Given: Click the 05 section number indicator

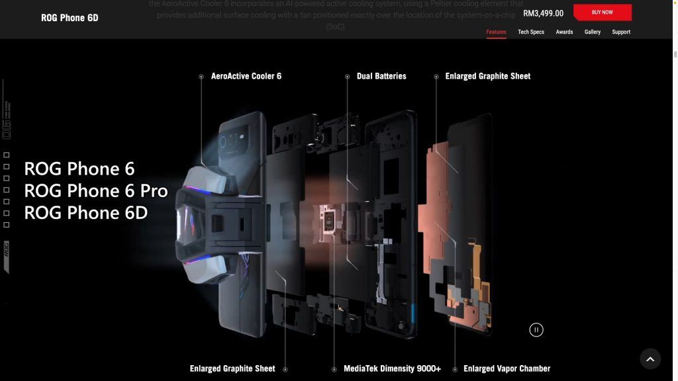Looking at the screenshot, I should point(6,130).
